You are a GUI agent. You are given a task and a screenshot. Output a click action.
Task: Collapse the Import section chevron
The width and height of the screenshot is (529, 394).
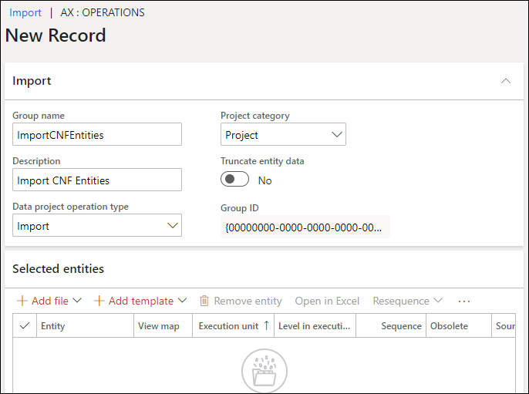506,81
